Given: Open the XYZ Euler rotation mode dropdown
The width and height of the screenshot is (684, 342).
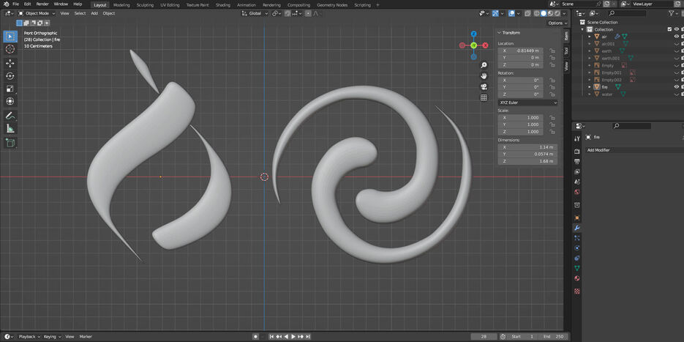Looking at the screenshot, I should tap(527, 103).
